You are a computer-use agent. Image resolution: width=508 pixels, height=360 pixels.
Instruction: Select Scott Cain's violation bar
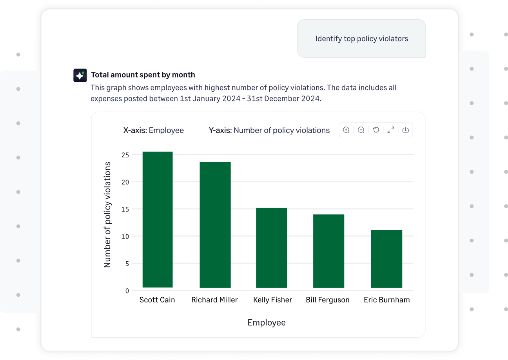157,219
